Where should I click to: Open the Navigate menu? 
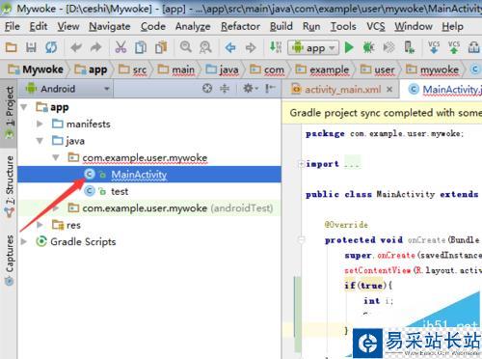coord(110,26)
